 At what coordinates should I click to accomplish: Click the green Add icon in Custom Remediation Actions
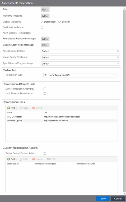coord(9,159)
